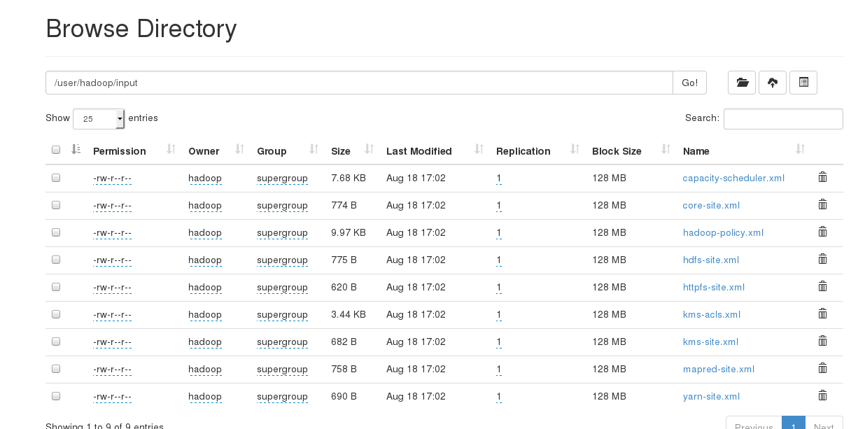Check the core-site.xml row checkbox
865x429 pixels.
(x=56, y=205)
